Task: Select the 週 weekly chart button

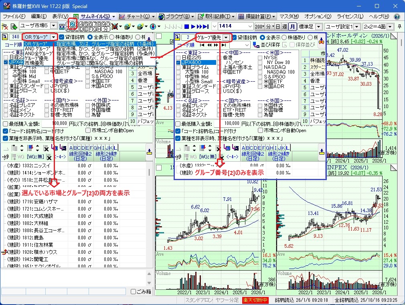Action: [x=285, y=26]
